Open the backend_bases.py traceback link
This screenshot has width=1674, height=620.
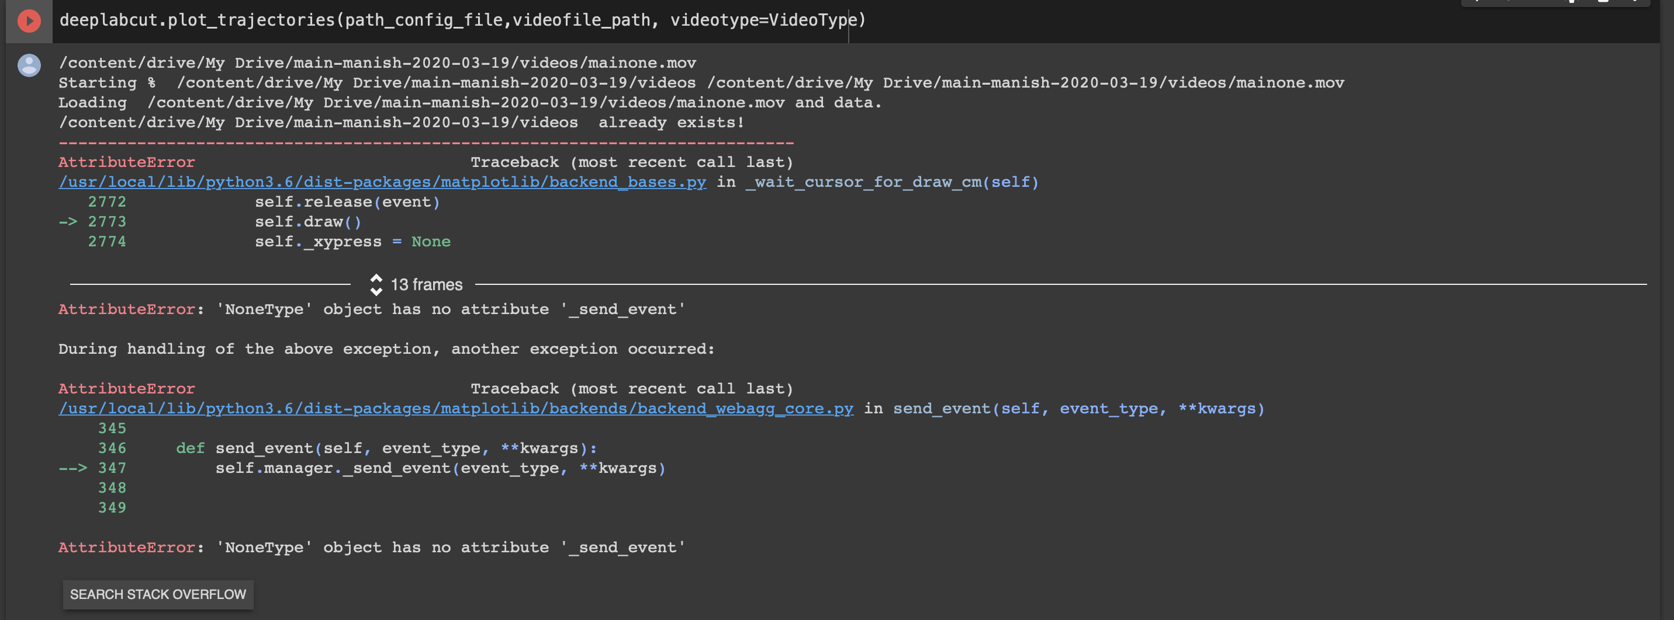[x=382, y=182]
